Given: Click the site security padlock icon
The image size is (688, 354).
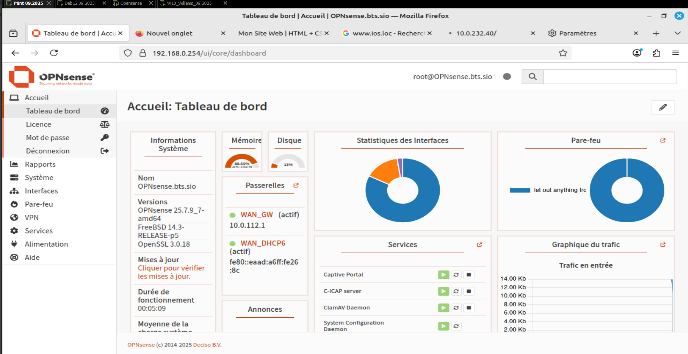Looking at the screenshot, I should pos(143,53).
